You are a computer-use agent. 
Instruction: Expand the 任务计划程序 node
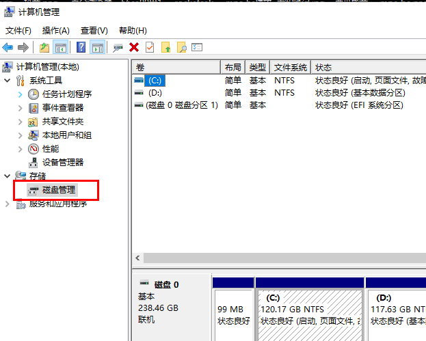(x=20, y=94)
